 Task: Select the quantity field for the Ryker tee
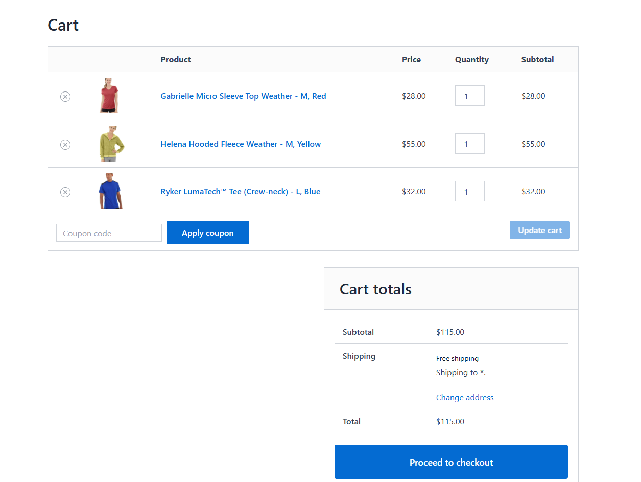pos(469,191)
